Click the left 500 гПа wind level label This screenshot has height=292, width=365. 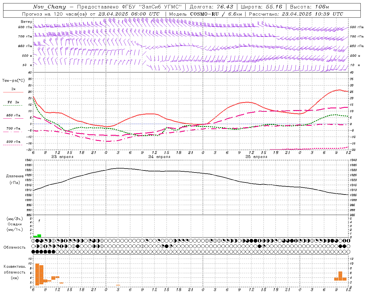pos(25,27)
